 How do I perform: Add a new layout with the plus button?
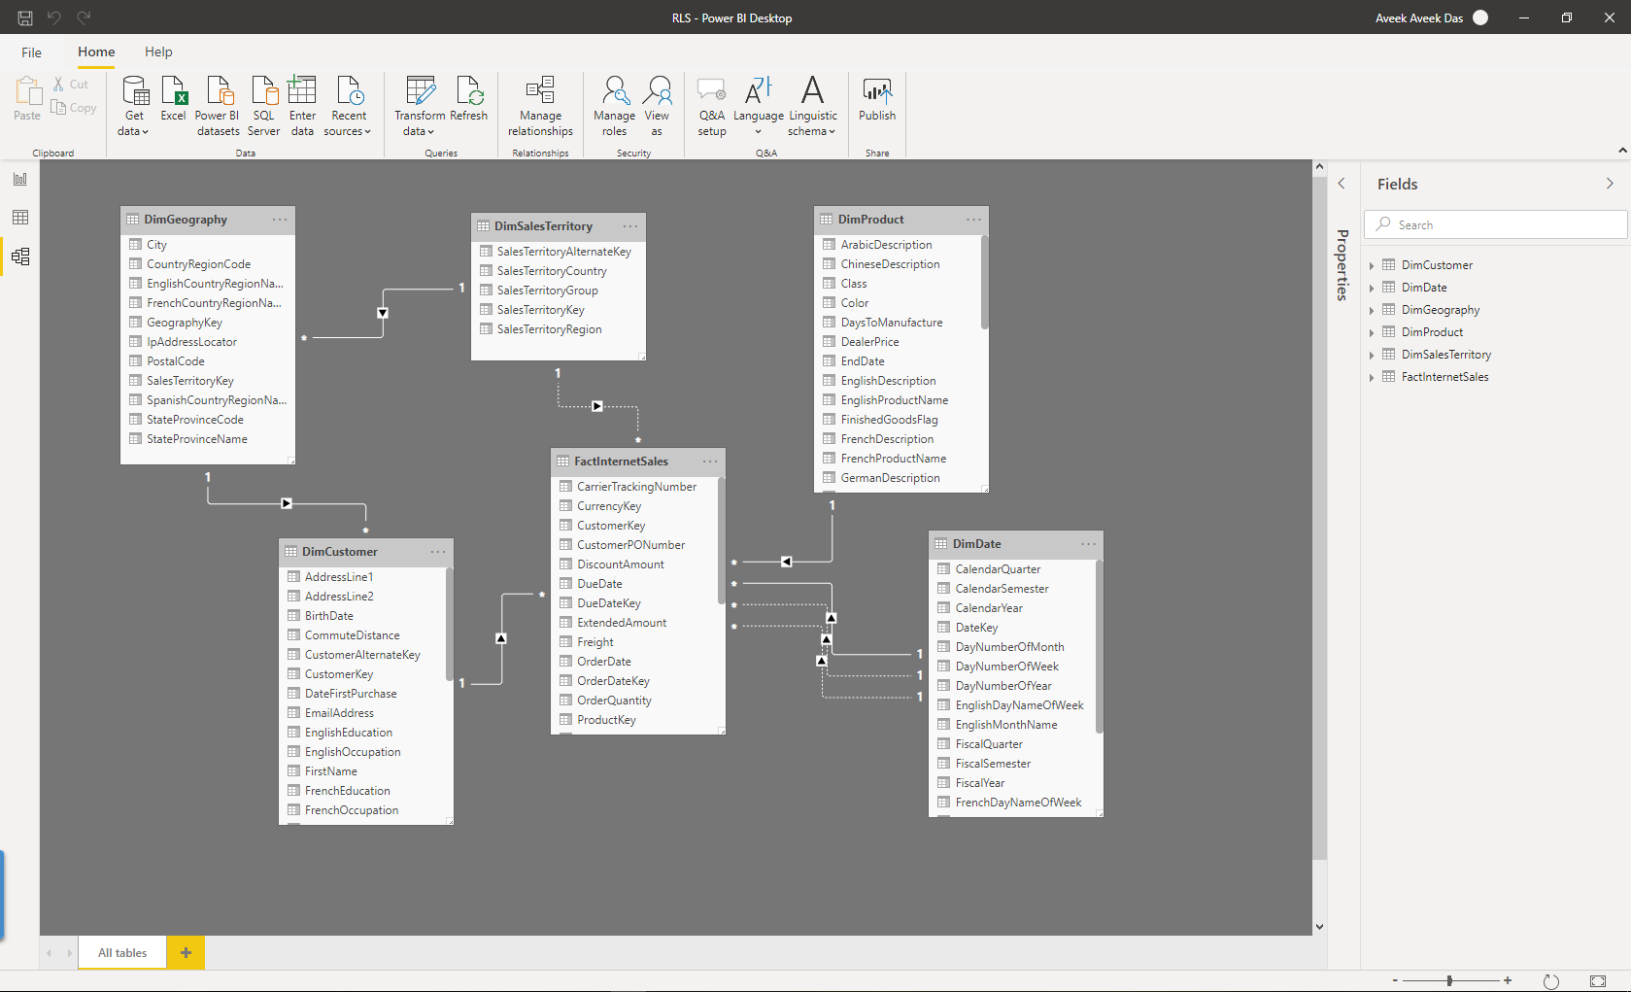(x=185, y=952)
